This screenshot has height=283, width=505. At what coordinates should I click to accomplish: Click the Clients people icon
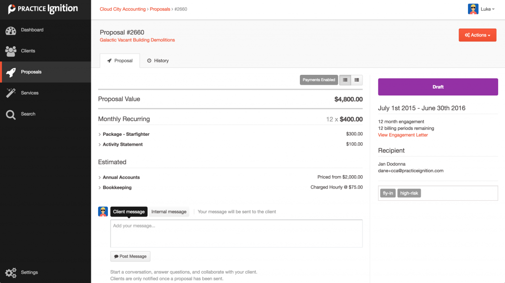(x=11, y=51)
